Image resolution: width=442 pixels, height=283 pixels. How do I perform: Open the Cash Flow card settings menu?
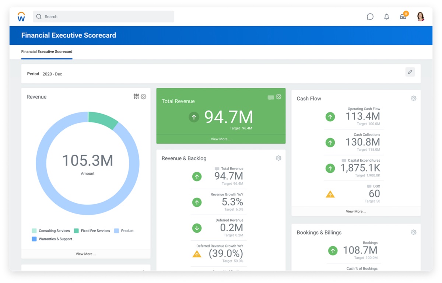coord(413,98)
